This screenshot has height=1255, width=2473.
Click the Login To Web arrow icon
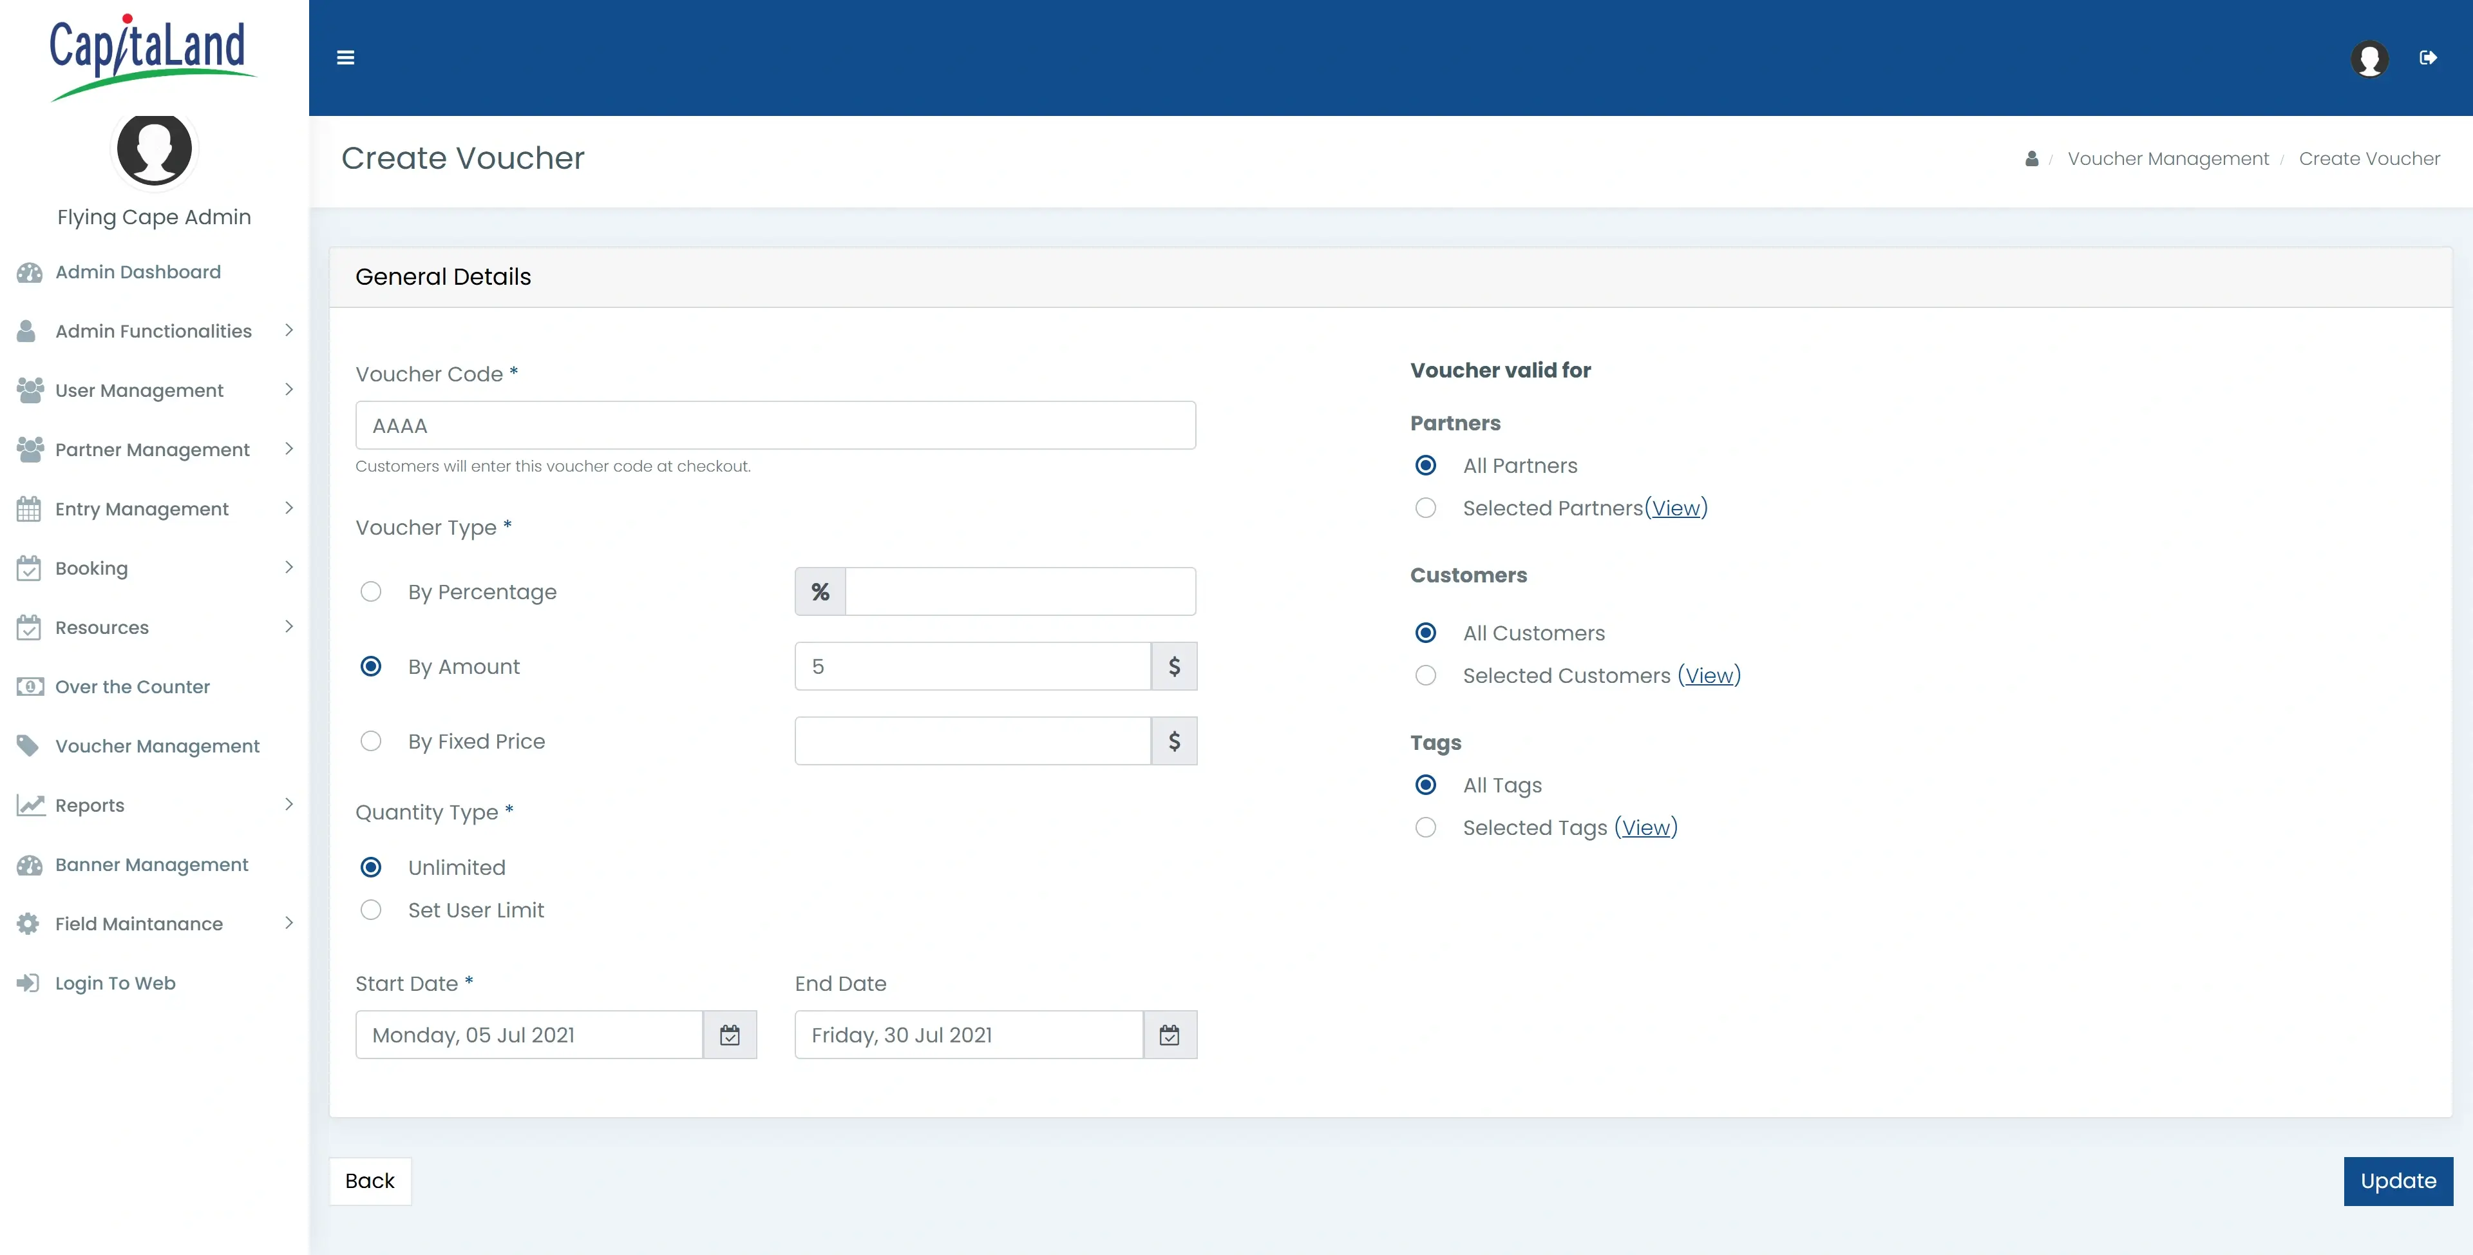click(28, 982)
